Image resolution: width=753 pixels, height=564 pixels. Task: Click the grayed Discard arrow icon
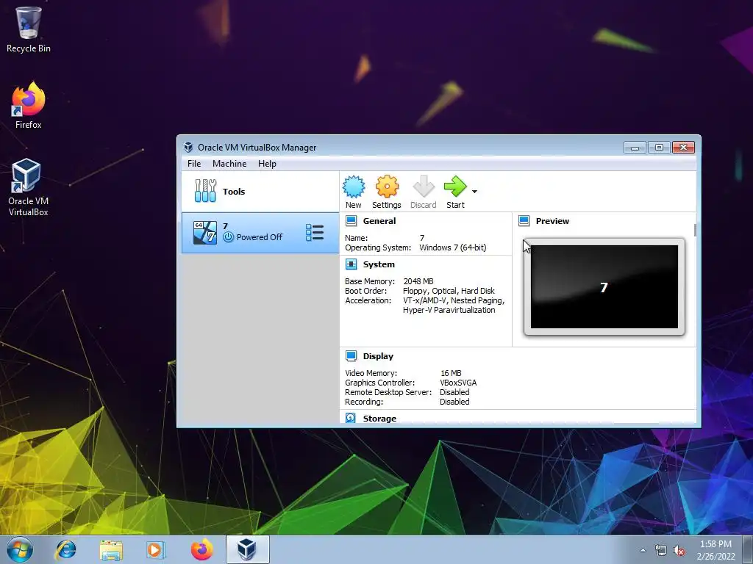tap(424, 187)
